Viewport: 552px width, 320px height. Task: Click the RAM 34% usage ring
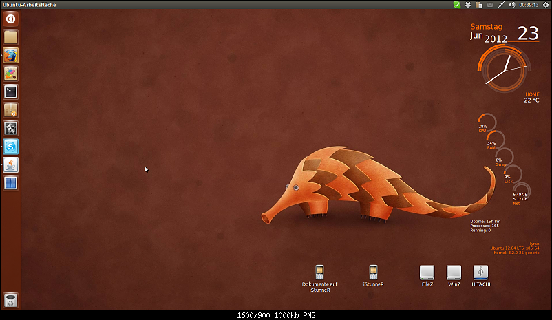pyautogui.click(x=496, y=140)
